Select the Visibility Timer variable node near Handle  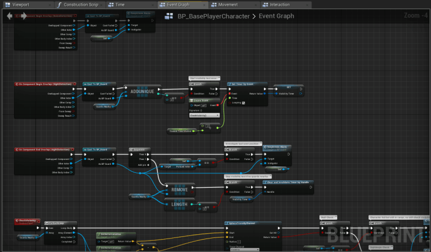pyautogui.click(x=242, y=199)
